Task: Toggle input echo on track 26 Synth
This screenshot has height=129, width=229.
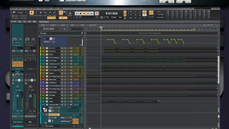Action: tap(71, 101)
